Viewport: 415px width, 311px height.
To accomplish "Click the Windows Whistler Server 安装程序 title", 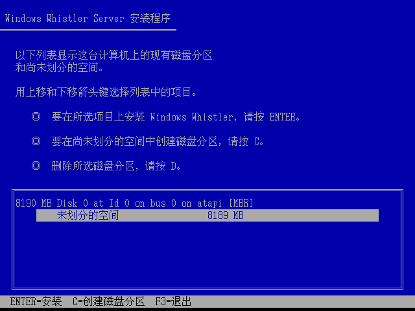I will [x=88, y=19].
